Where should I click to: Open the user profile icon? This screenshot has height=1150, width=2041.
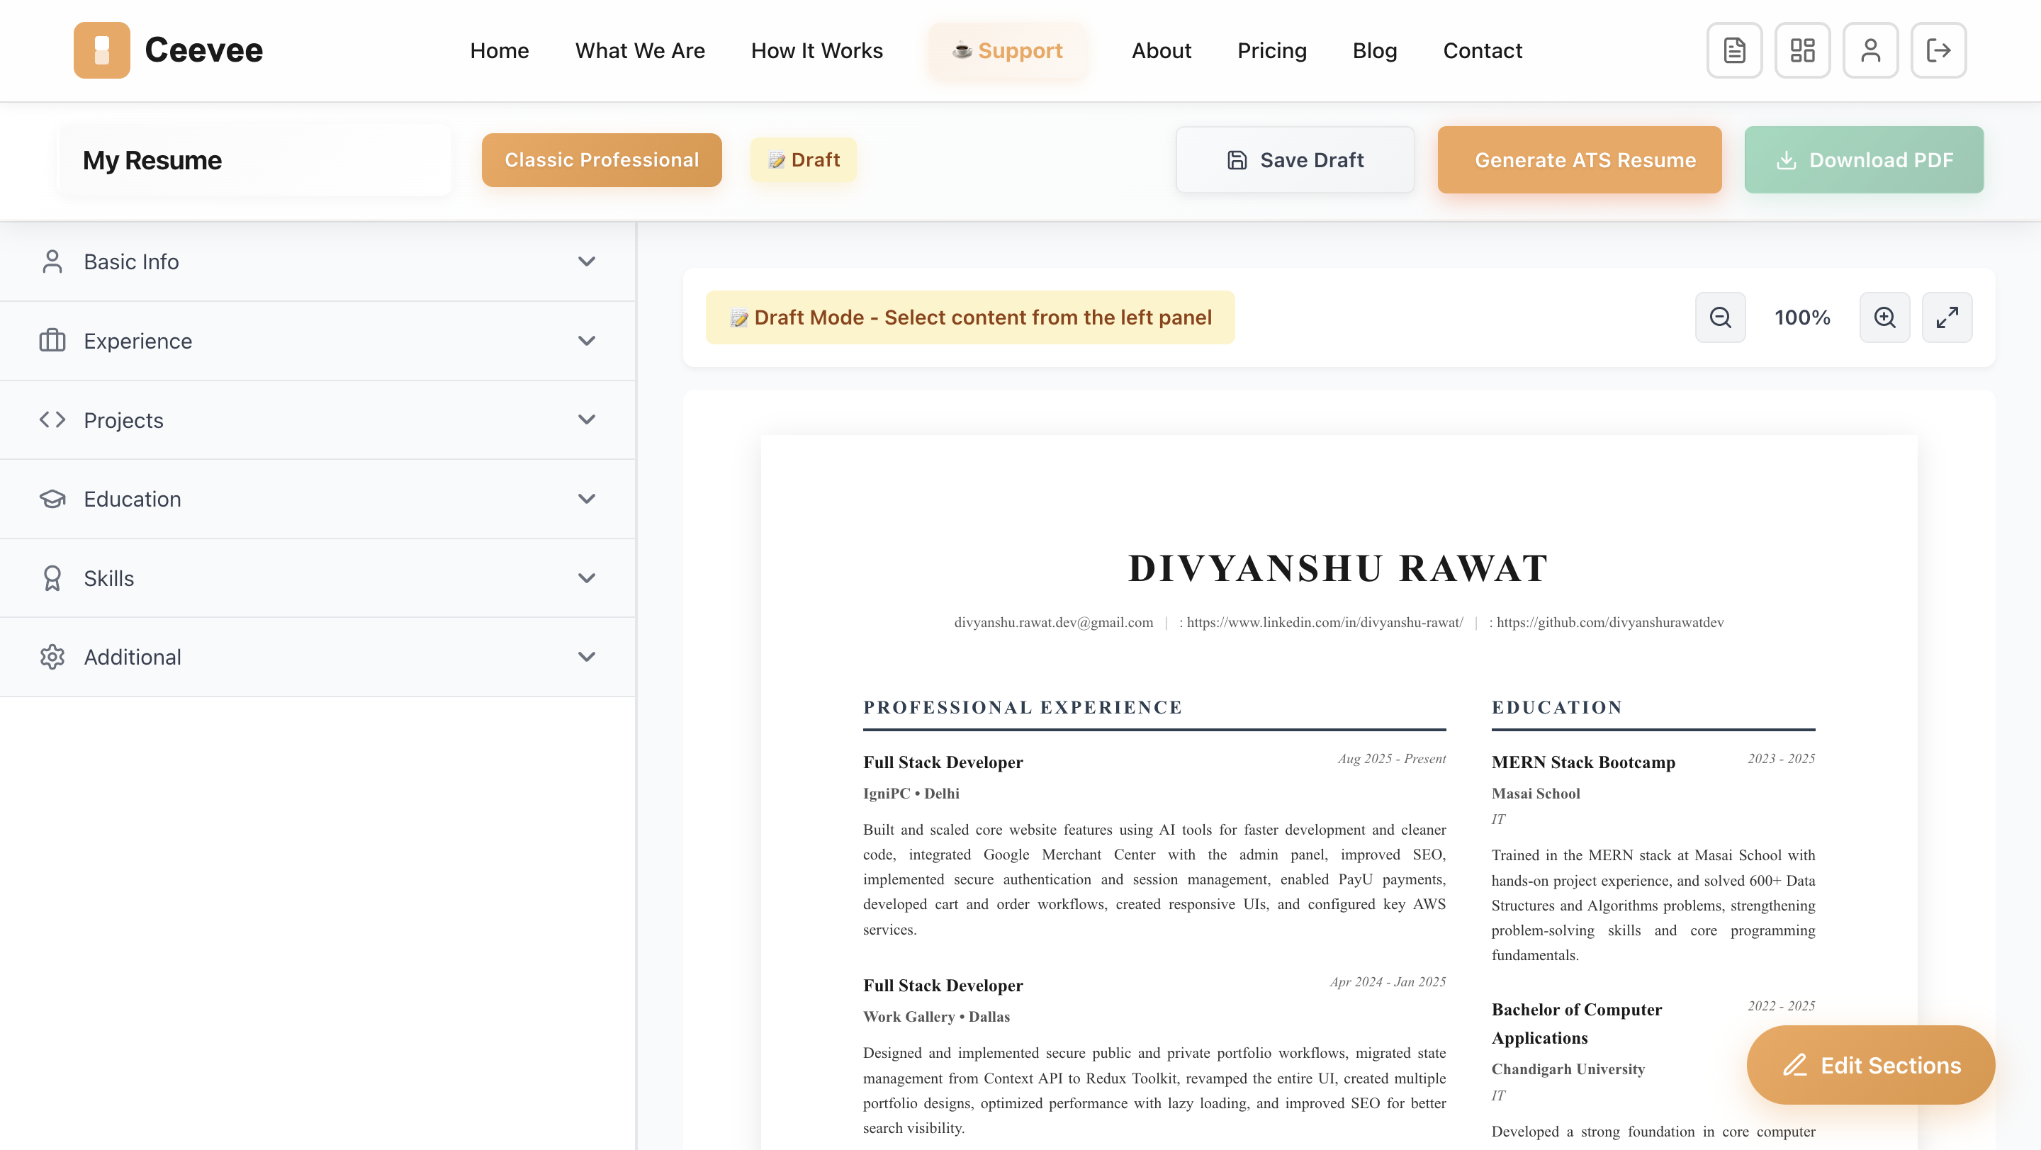click(x=1870, y=50)
